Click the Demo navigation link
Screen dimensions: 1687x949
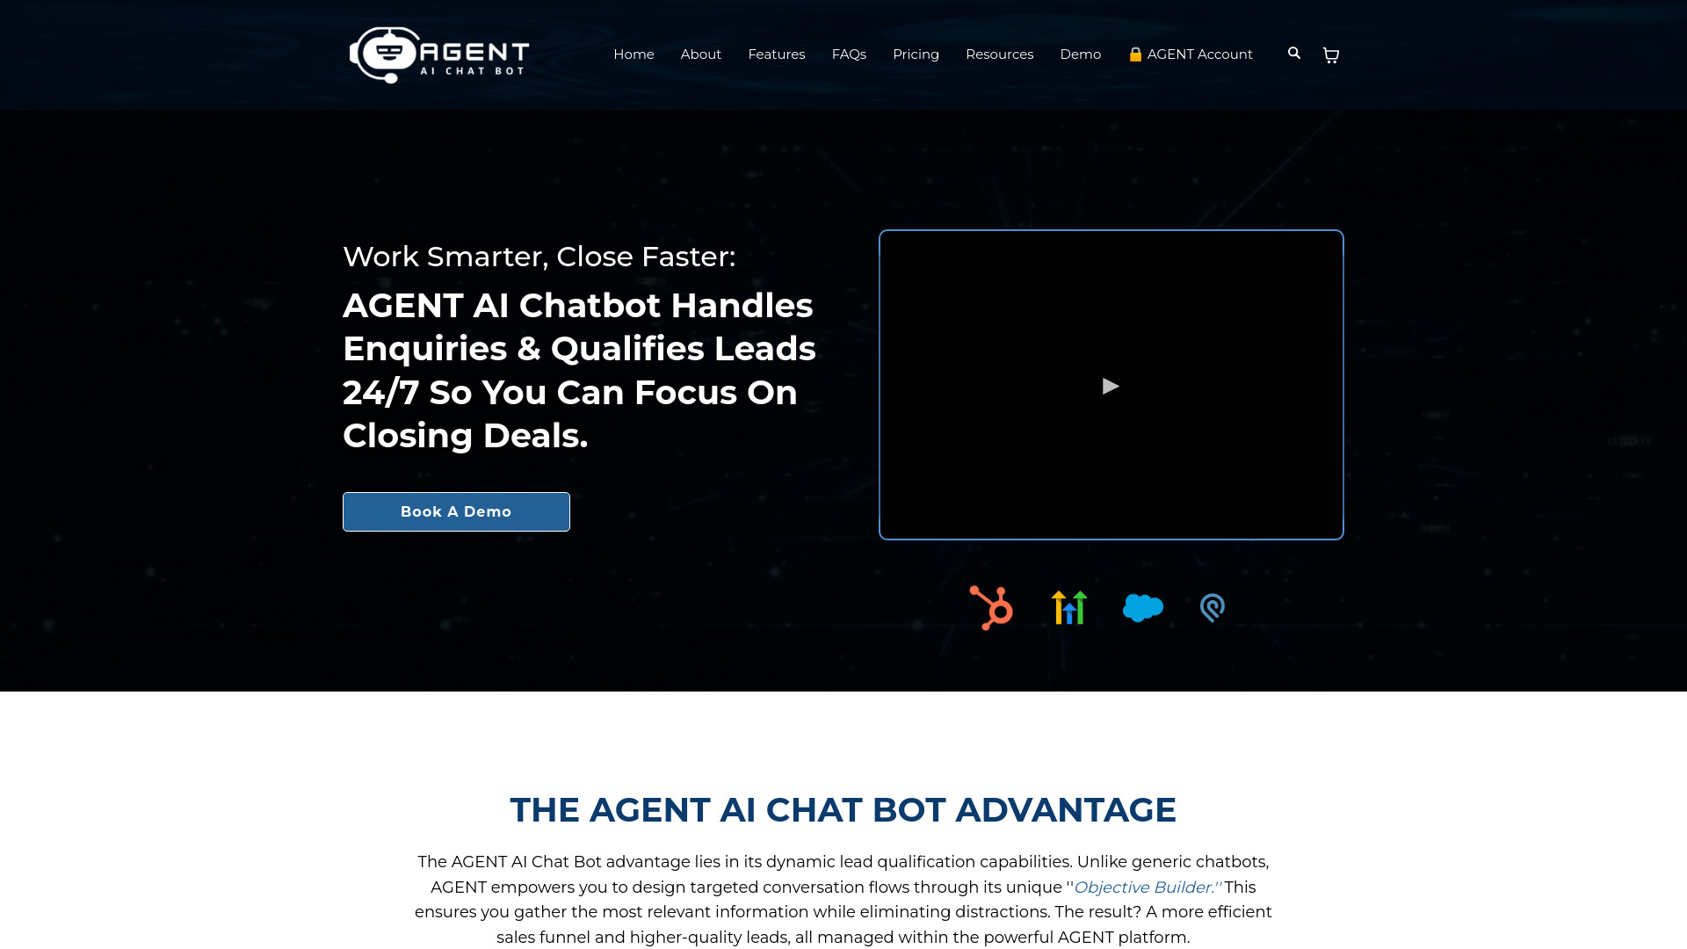(x=1080, y=54)
